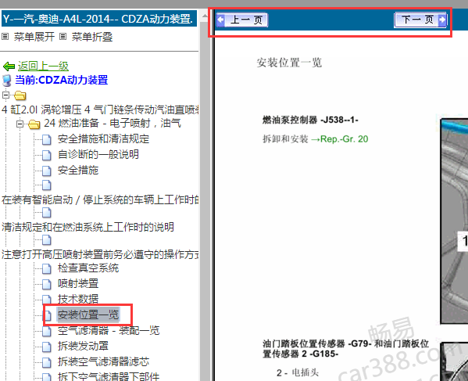
Task: Open 拆装空气滤清器滤芯 tree entry
Action: click(103, 361)
